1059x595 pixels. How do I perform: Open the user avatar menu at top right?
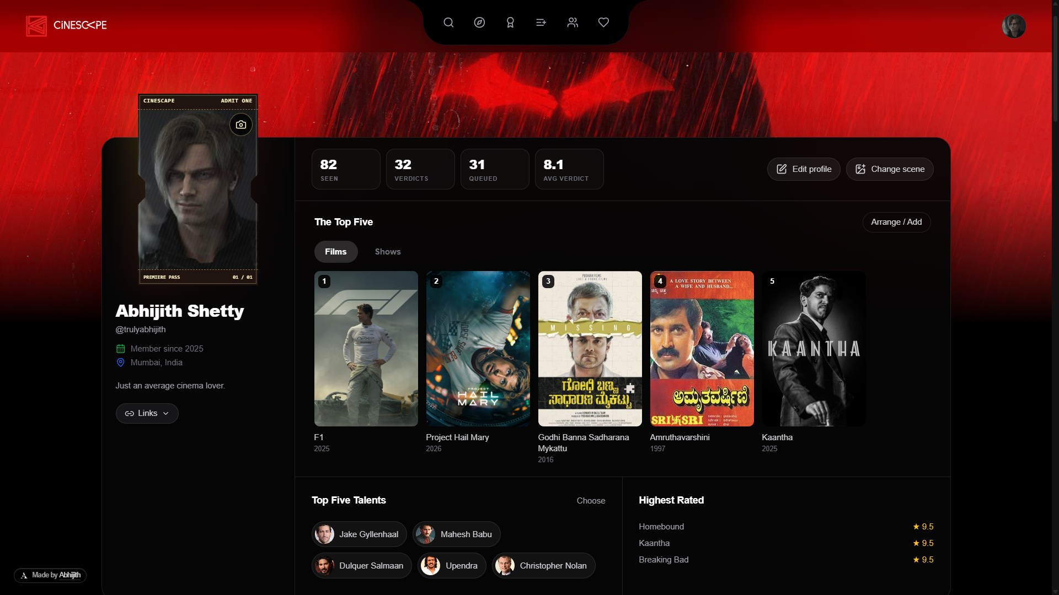coord(1014,26)
